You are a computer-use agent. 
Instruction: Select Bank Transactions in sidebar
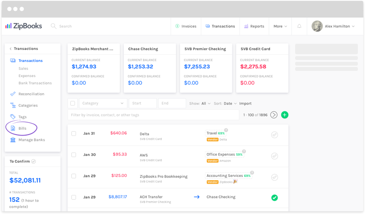tap(35, 83)
